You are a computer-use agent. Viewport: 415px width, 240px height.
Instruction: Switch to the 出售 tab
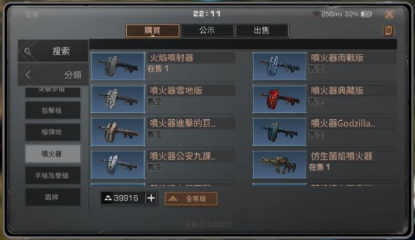pyautogui.click(x=261, y=30)
